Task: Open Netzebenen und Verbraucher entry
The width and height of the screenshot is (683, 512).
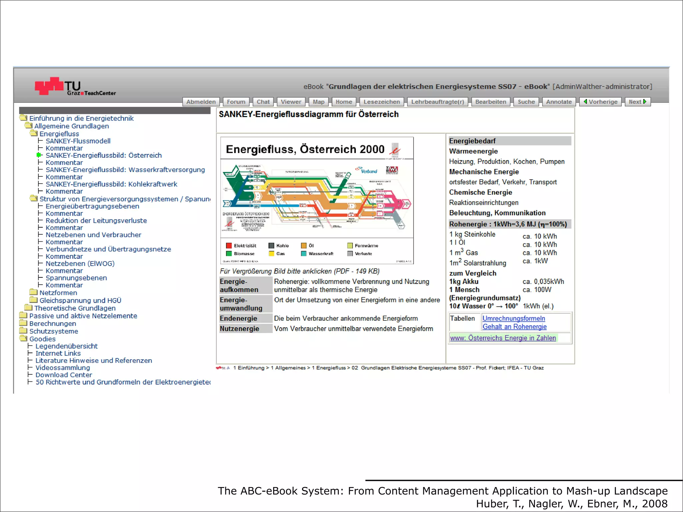Action: [x=93, y=235]
